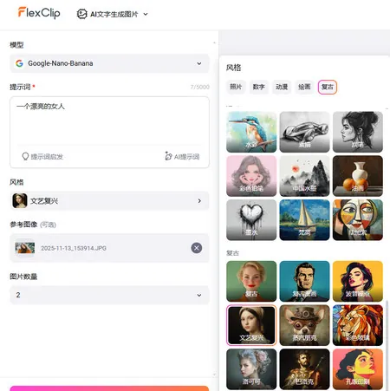This screenshot has width=390, height=391.
Task: Expand the 图片数量 dropdown showing 2
Action: coord(109,295)
